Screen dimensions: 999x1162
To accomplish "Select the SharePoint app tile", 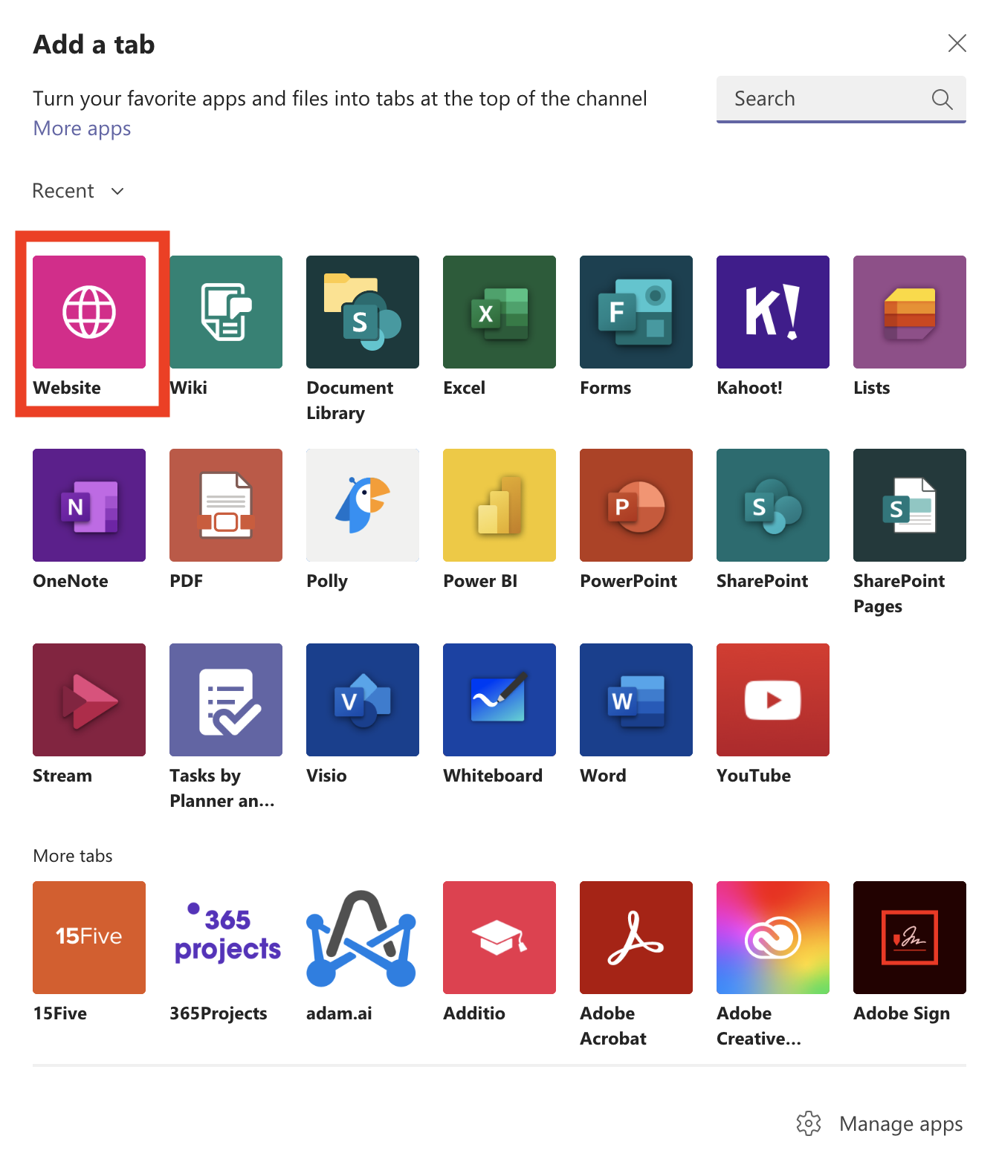I will 773,505.
